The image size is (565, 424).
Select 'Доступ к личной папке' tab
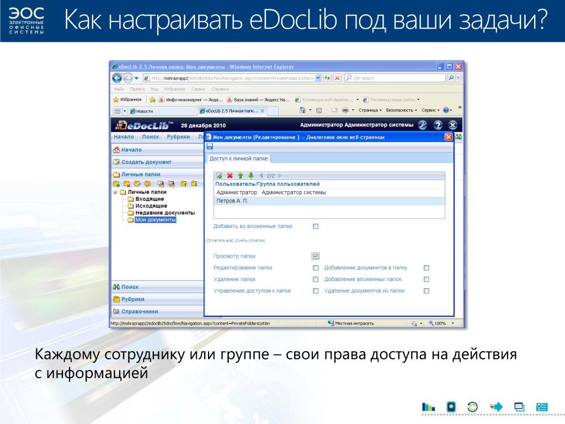(x=238, y=158)
